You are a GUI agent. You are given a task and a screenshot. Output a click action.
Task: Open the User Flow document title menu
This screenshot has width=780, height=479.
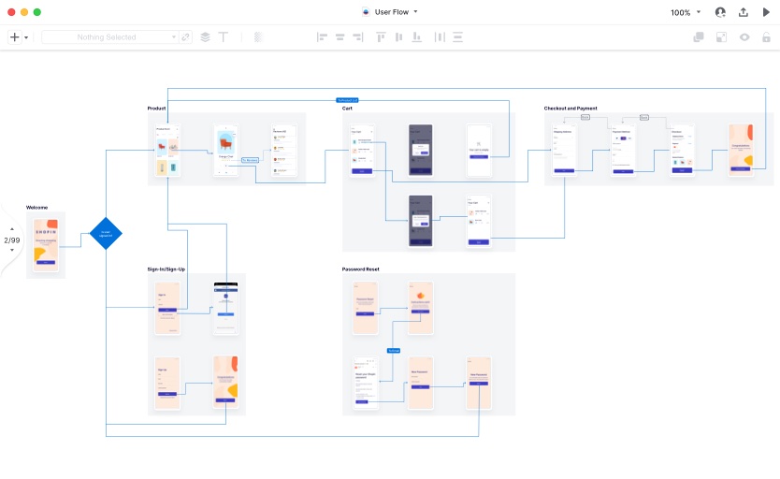[x=390, y=12]
